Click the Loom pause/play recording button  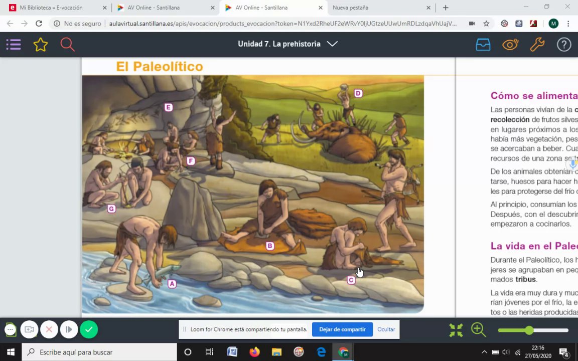coord(69,330)
